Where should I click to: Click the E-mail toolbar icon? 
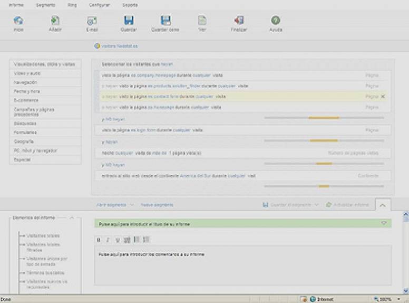[x=92, y=21]
